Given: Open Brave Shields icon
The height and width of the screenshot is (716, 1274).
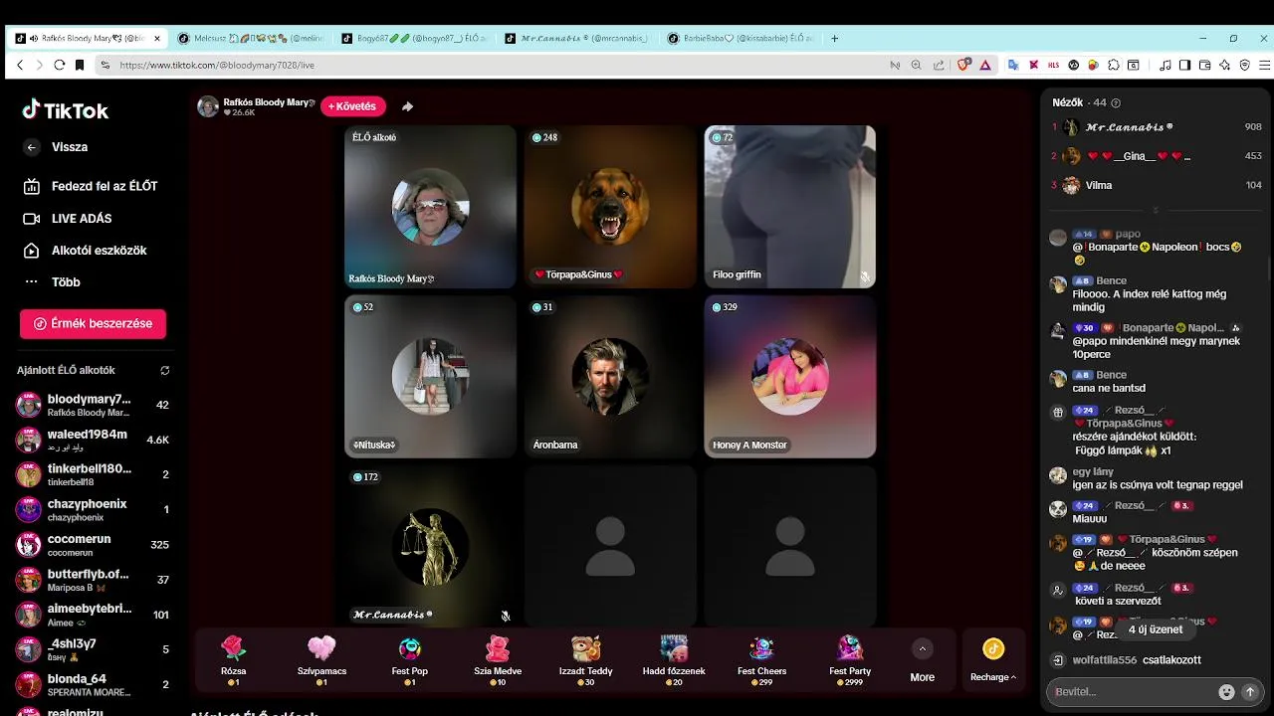Looking at the screenshot, I should [x=963, y=65].
